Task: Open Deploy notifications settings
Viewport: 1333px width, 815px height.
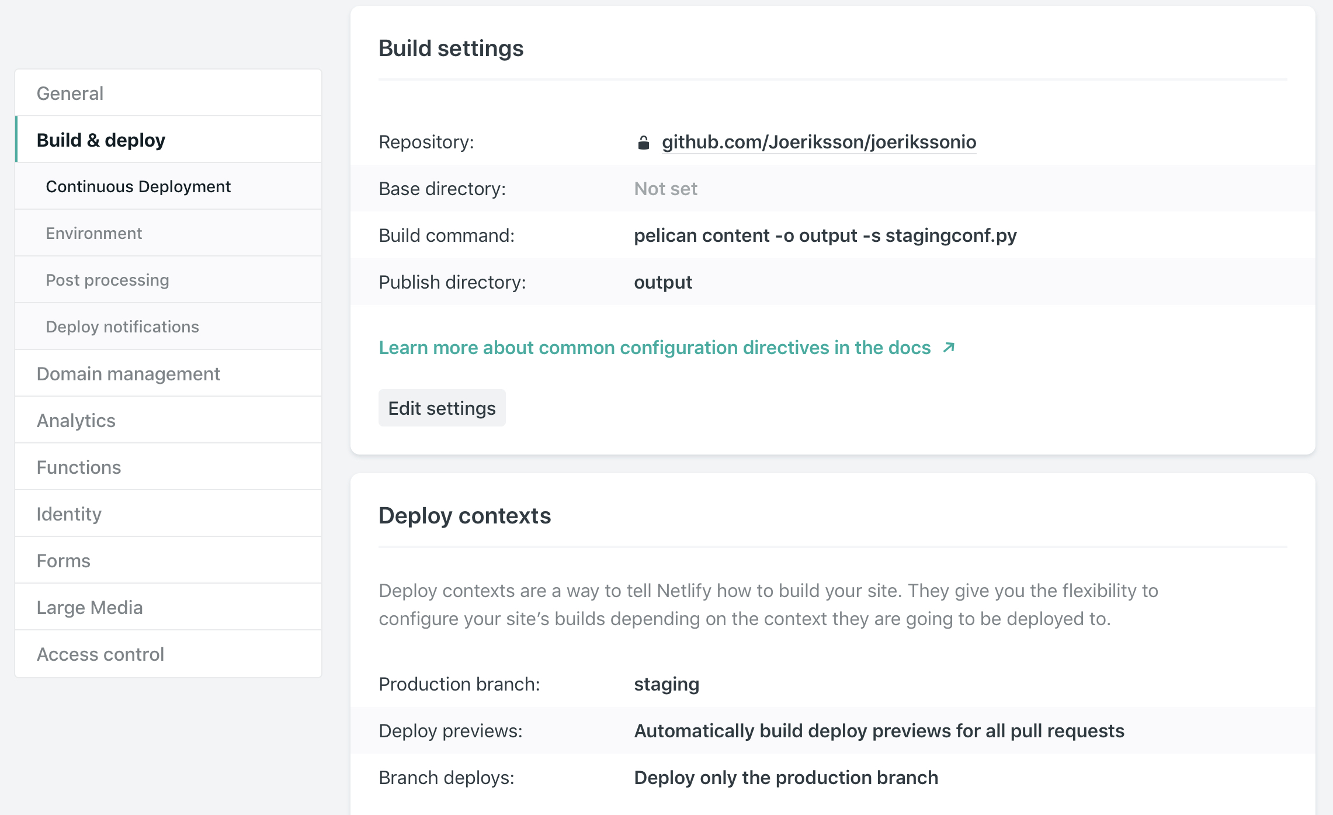Action: tap(123, 327)
